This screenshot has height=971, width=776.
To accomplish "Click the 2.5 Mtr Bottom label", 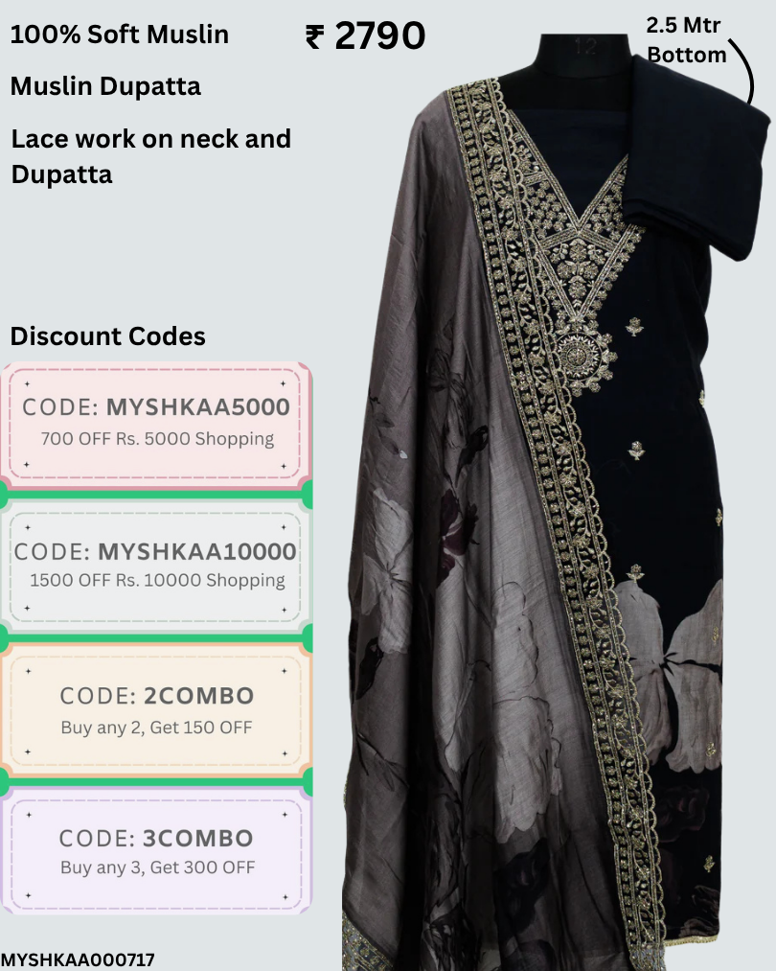I will tap(686, 40).
